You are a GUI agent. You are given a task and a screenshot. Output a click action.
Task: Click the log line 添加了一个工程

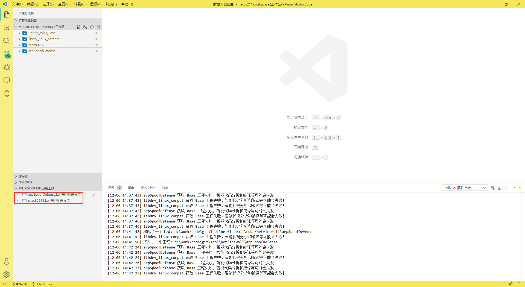193,242
